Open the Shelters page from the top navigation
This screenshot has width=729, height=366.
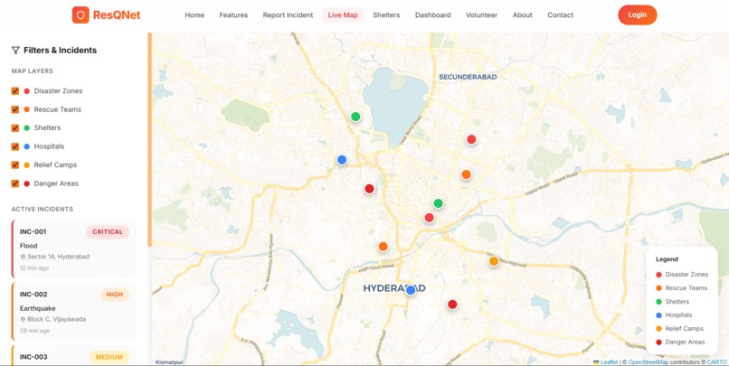pyautogui.click(x=386, y=14)
